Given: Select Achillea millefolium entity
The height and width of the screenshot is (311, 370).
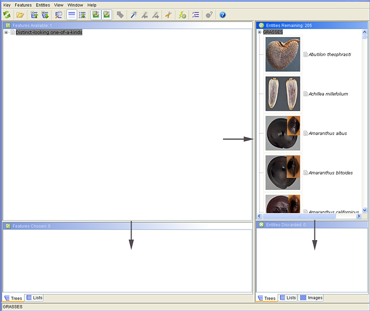Looking at the screenshot, I should pyautogui.click(x=328, y=94).
